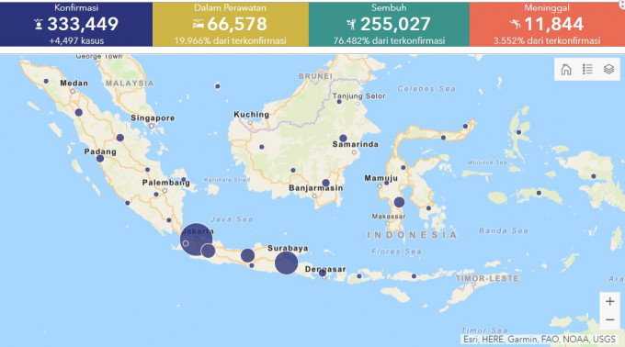625x347 pixels.
Task: Zoom out with the minus button
Action: click(x=610, y=320)
